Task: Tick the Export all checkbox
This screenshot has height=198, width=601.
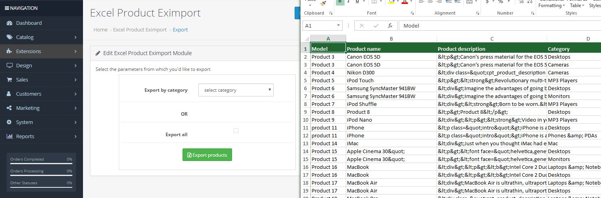Action: tap(236, 131)
